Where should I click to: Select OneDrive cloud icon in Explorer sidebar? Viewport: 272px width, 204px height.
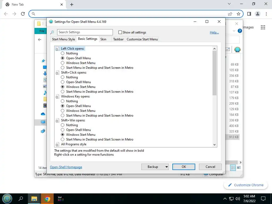click(x=43, y=114)
